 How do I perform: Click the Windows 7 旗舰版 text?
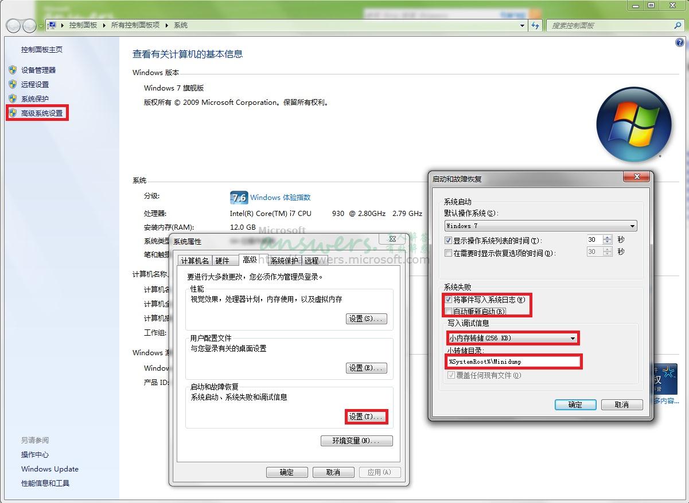click(x=174, y=88)
